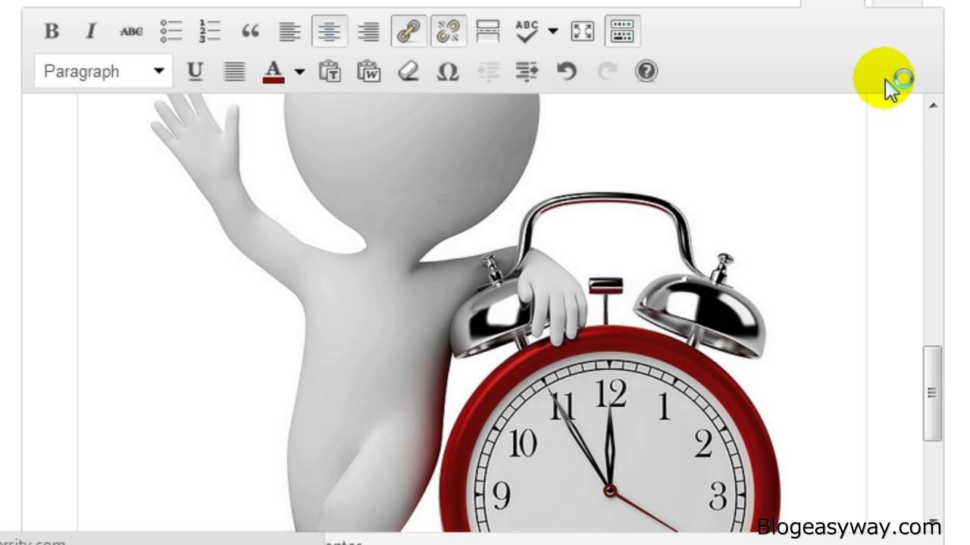Click the editor scrollbar up arrow
Screen dimensions: 970x545
click(933, 105)
